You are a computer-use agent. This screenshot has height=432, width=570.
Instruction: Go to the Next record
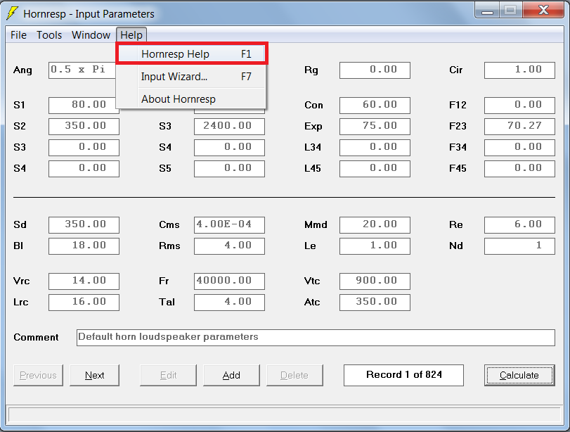point(94,375)
